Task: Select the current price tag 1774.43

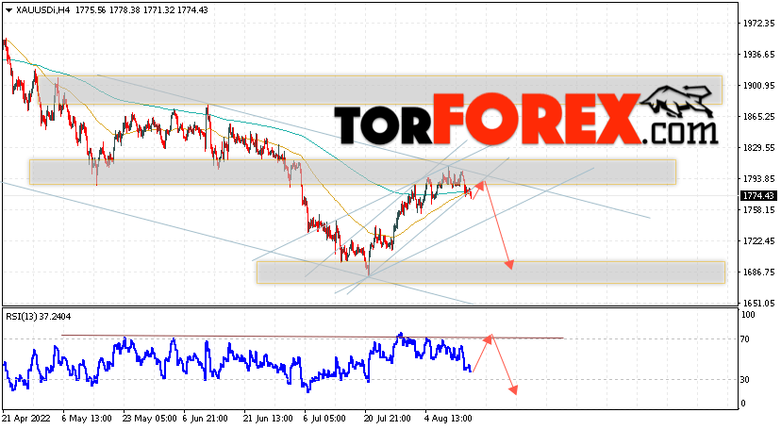Action: click(x=758, y=195)
